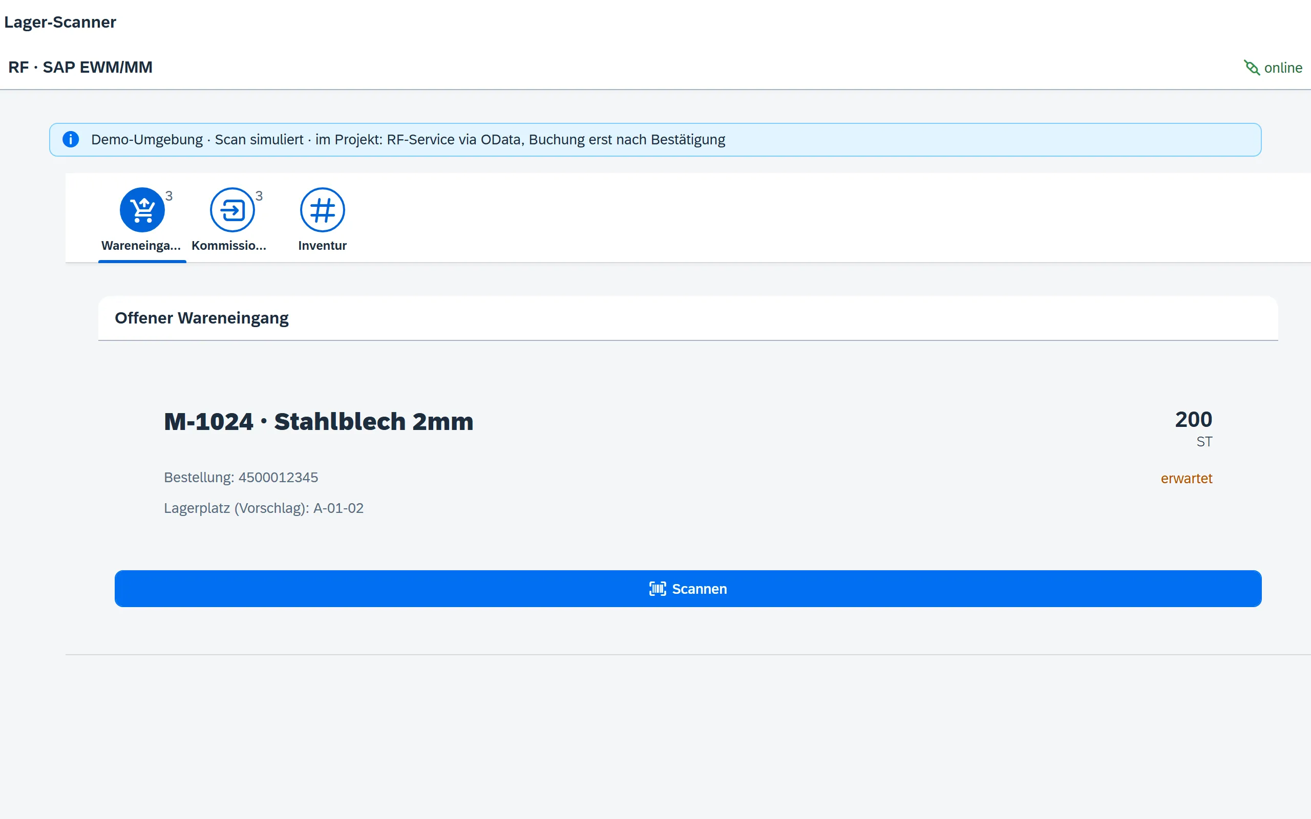This screenshot has width=1311, height=819.
Task: Switch to the Inventur hash icon tab
Action: [322, 210]
